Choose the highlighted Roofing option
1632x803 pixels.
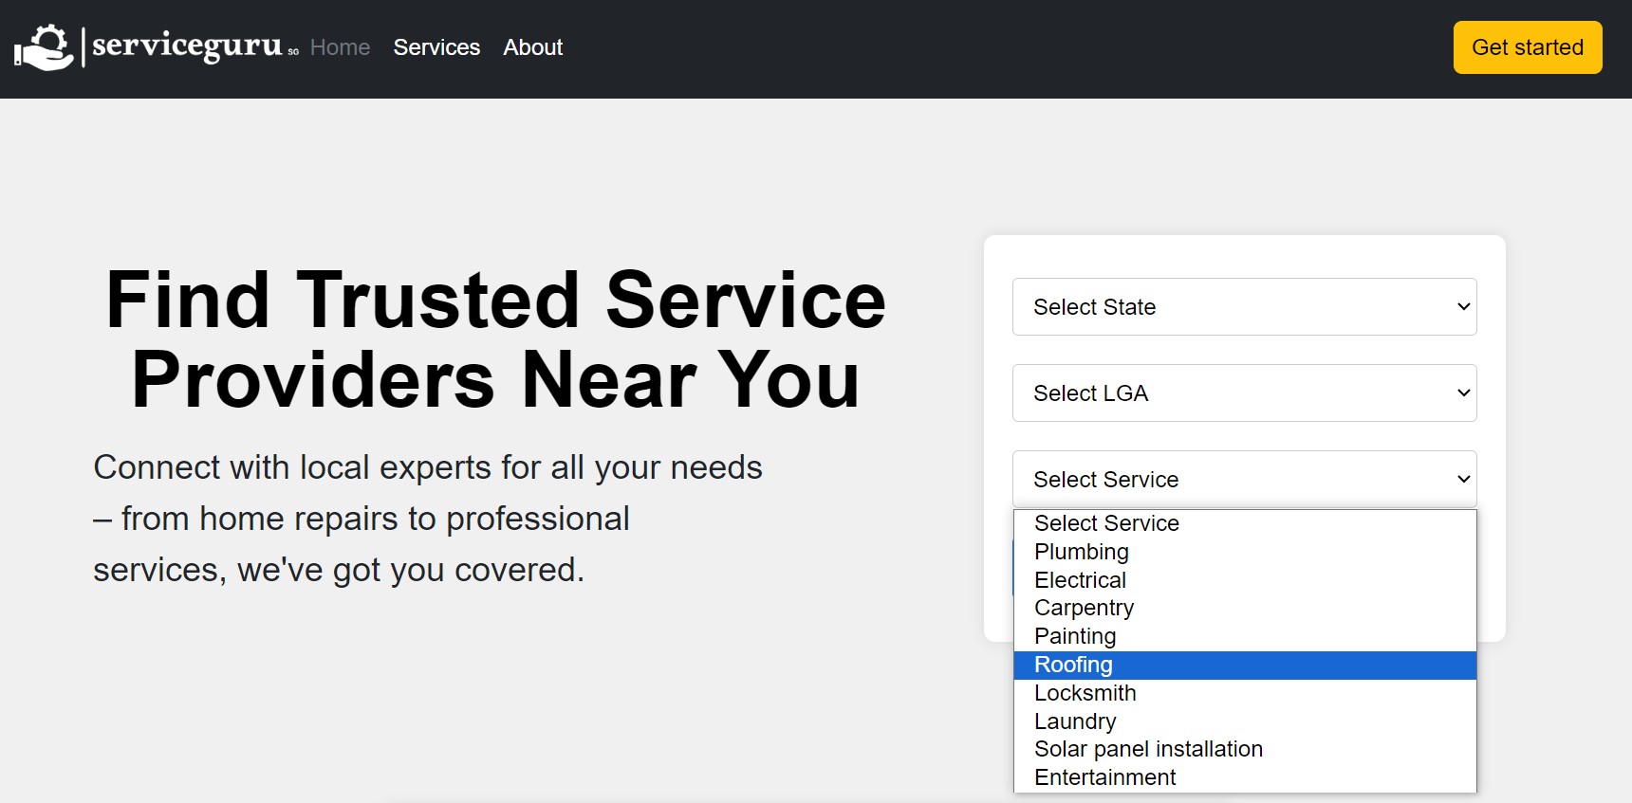coord(1073,665)
